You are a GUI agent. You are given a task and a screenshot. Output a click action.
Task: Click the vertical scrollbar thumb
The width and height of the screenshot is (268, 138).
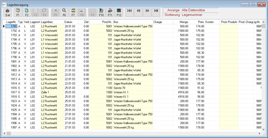pyautogui.click(x=264, y=26)
